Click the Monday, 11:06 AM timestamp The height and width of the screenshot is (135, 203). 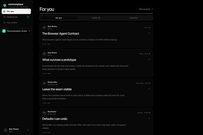click(x=144, y=113)
